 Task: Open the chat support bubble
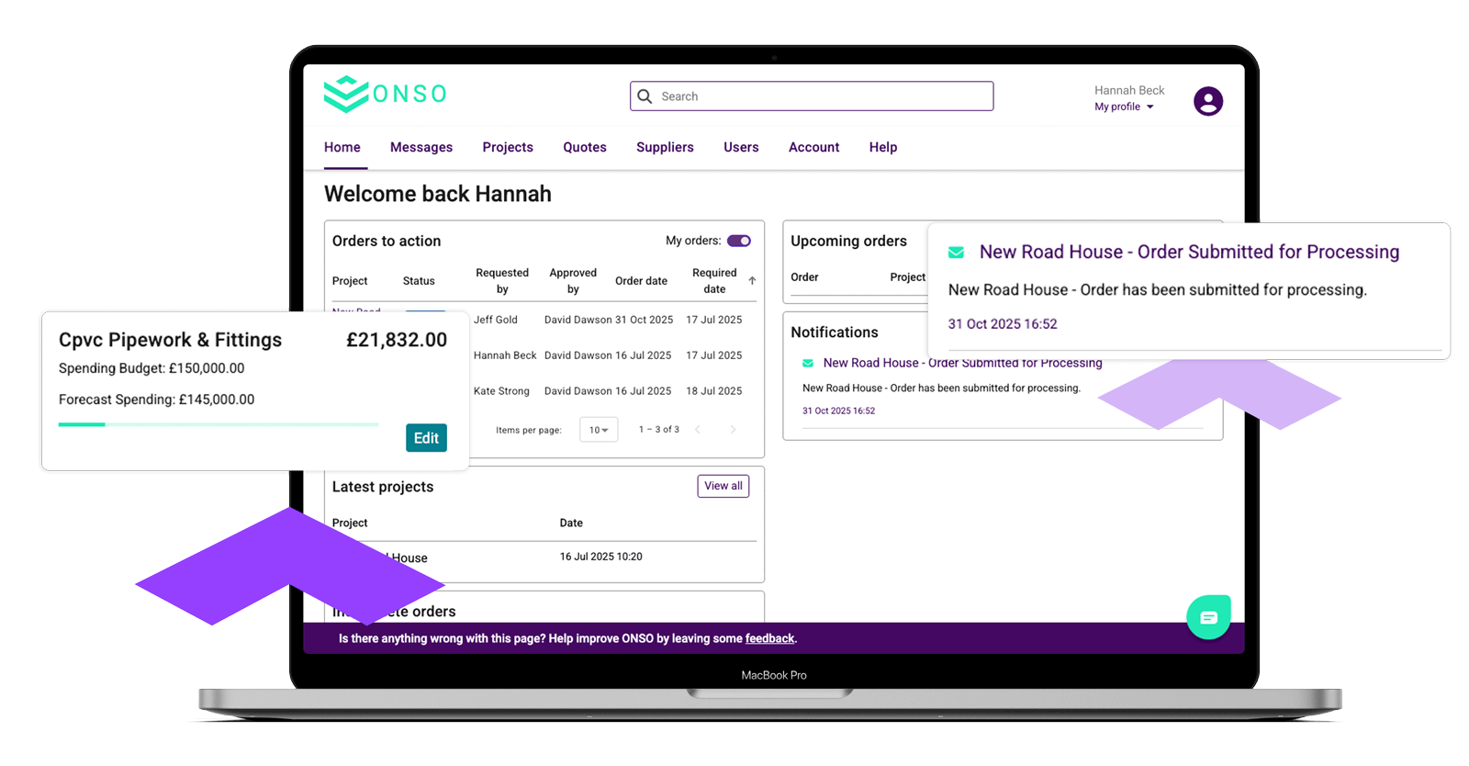(1208, 617)
